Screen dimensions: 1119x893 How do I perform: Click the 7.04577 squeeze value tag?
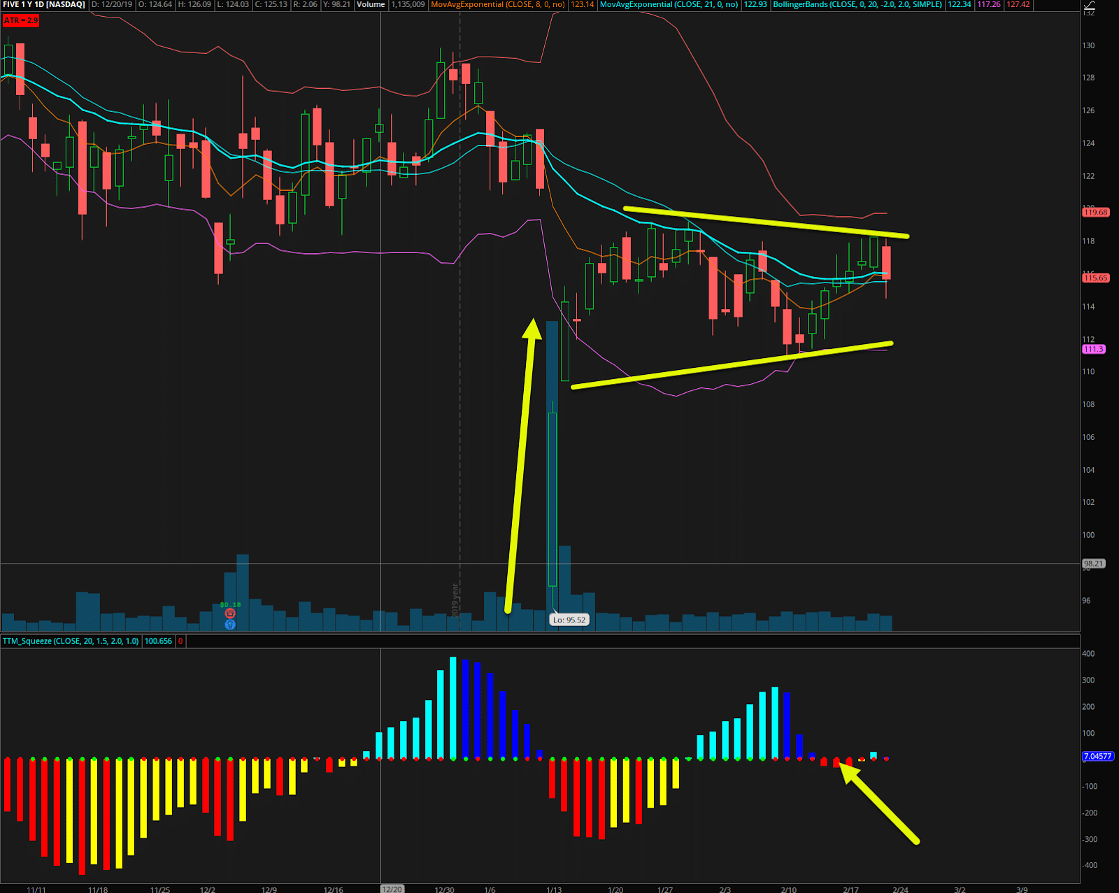pyautogui.click(x=1097, y=756)
